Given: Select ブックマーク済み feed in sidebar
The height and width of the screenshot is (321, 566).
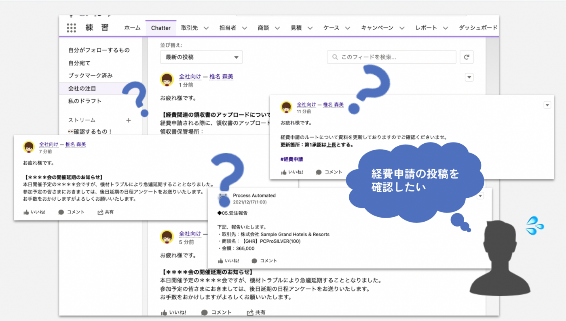Looking at the screenshot, I should (x=91, y=76).
